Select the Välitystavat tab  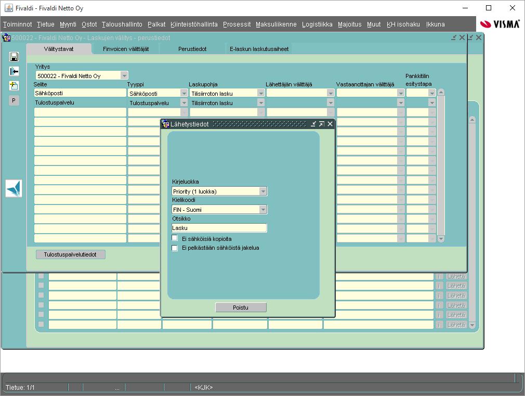(x=59, y=49)
